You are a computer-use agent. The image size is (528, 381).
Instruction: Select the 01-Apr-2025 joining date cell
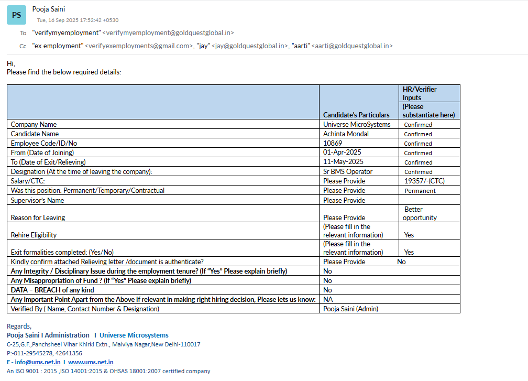coord(343,153)
